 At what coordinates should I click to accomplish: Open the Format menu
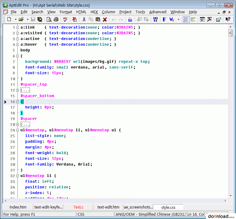point(66,12)
